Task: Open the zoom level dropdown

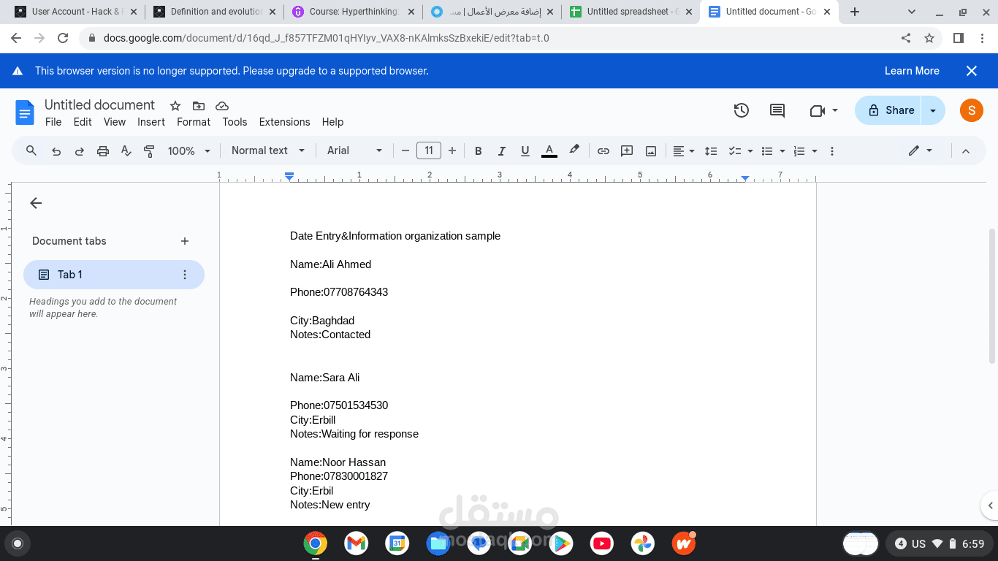Action: coord(189,151)
